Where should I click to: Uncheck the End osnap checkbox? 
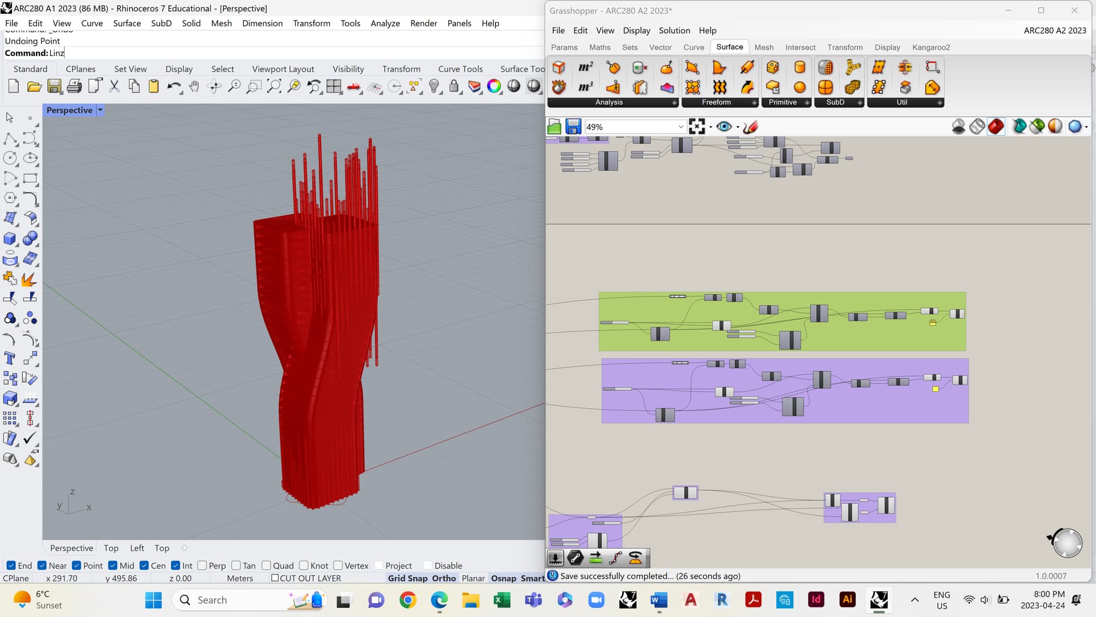pyautogui.click(x=12, y=565)
